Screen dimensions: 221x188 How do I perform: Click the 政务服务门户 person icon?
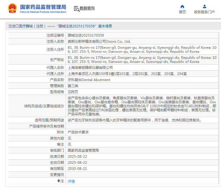click(x=204, y=7)
